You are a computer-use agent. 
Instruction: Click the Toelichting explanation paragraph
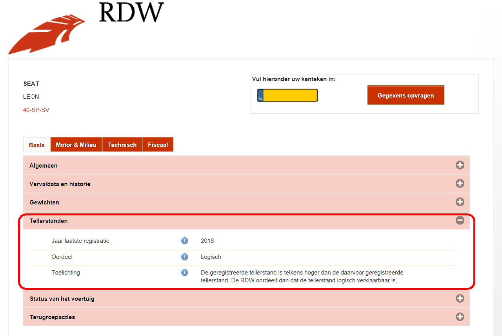click(302, 276)
